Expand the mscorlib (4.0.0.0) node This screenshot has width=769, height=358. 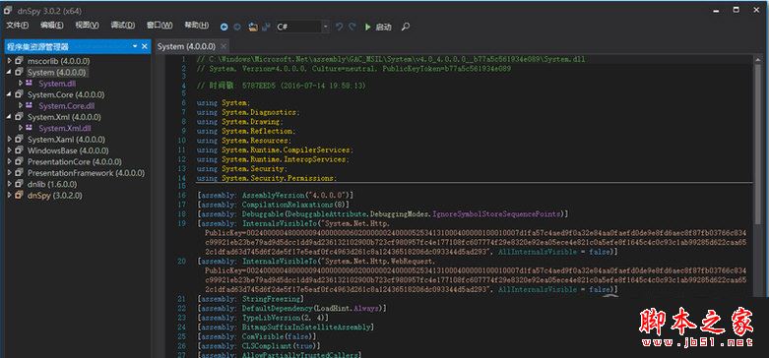(x=9, y=61)
